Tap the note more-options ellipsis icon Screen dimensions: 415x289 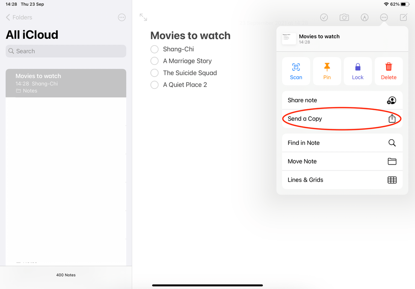pyautogui.click(x=384, y=18)
